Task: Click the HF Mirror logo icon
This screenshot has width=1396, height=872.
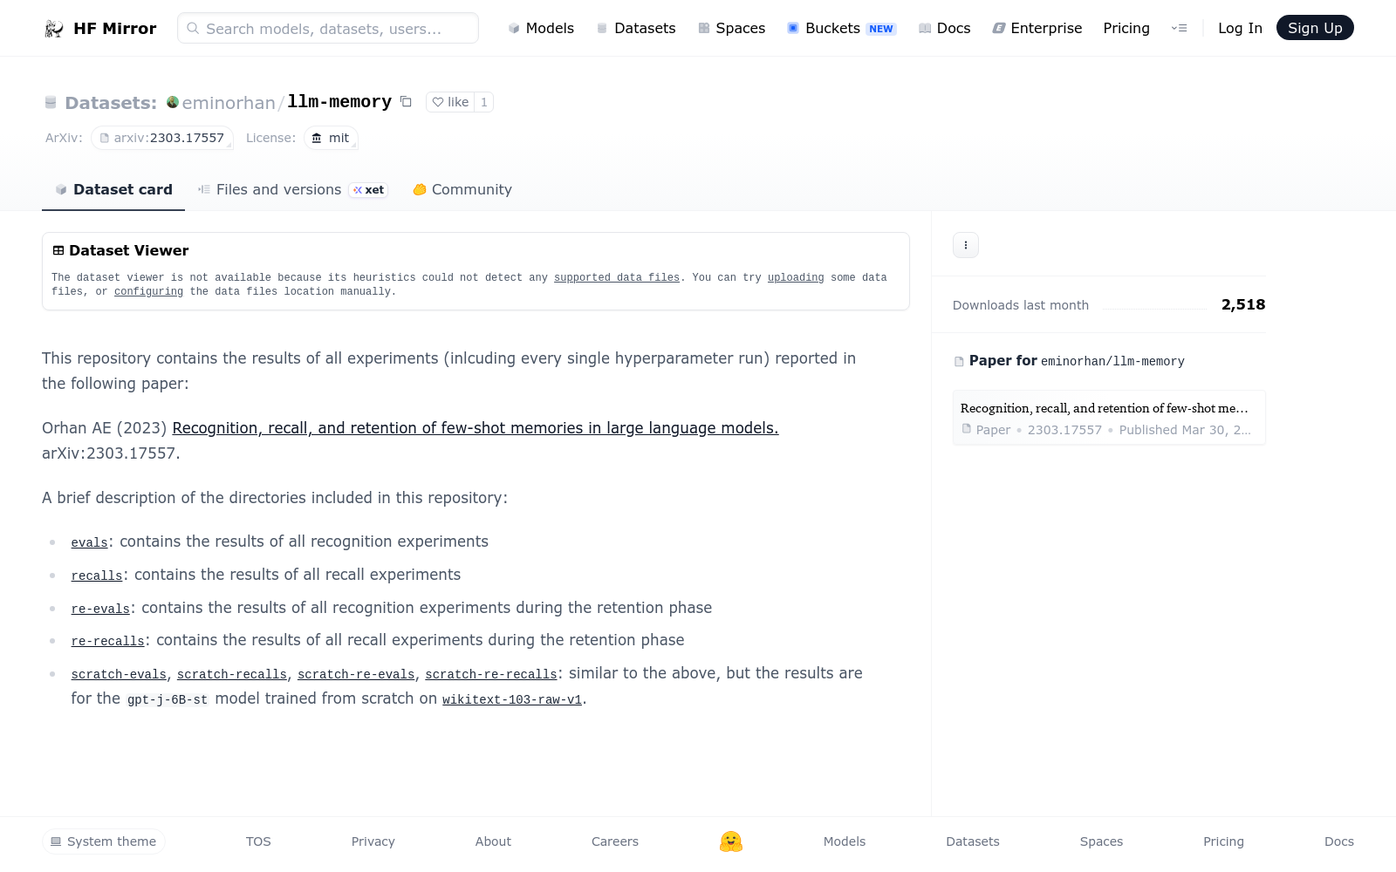Action: [54, 29]
